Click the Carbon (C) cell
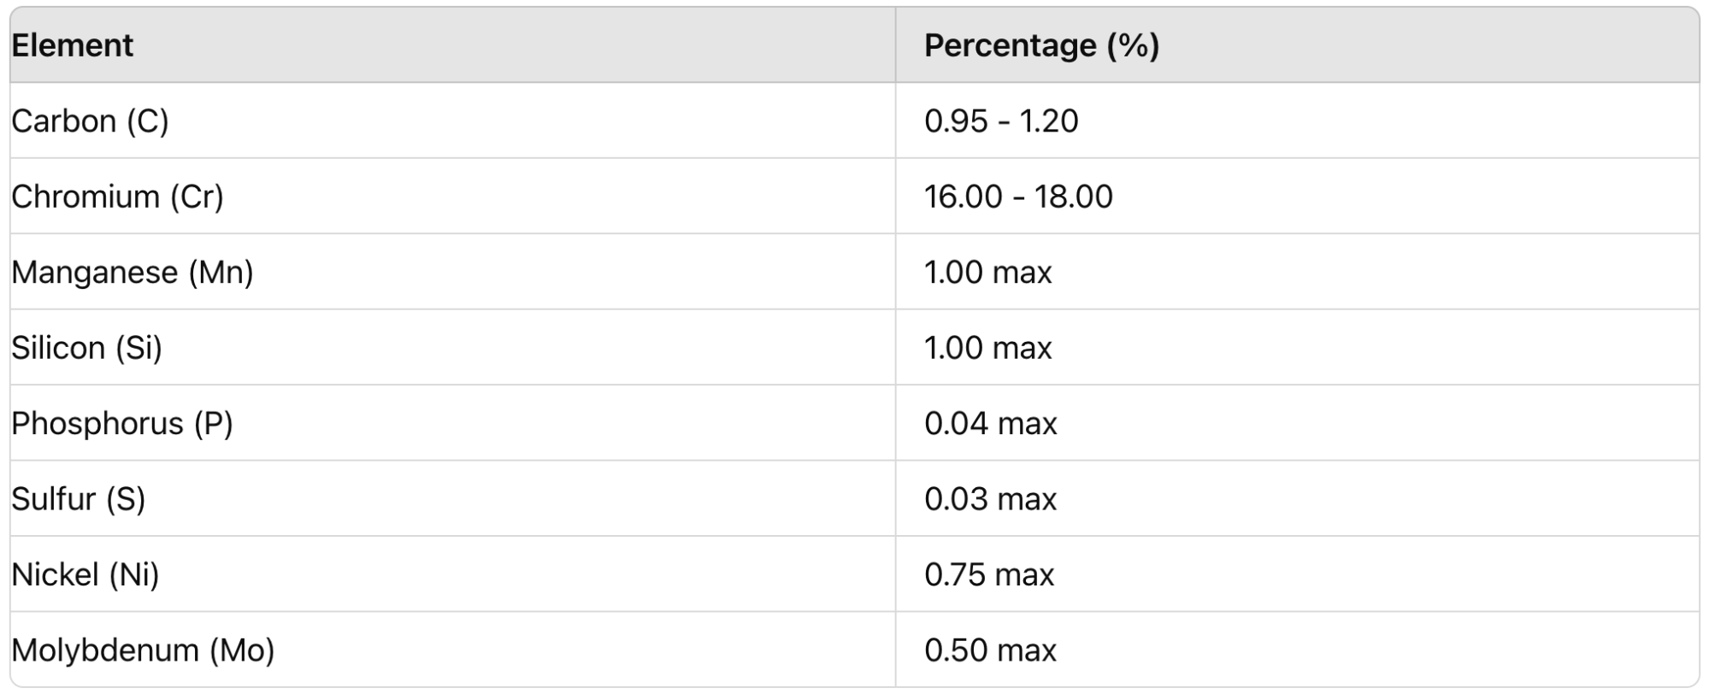The image size is (1709, 694). (453, 121)
